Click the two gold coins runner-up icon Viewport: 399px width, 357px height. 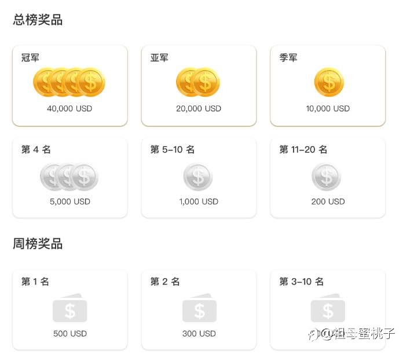coord(198,82)
